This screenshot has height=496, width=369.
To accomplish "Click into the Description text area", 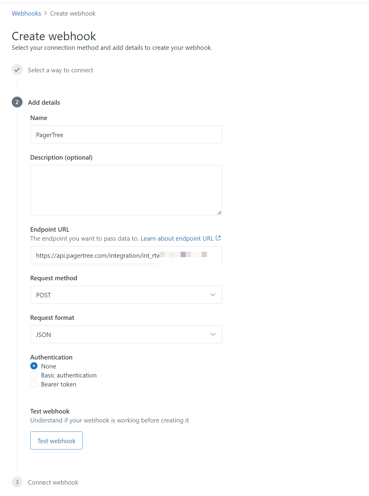I will point(126,190).
